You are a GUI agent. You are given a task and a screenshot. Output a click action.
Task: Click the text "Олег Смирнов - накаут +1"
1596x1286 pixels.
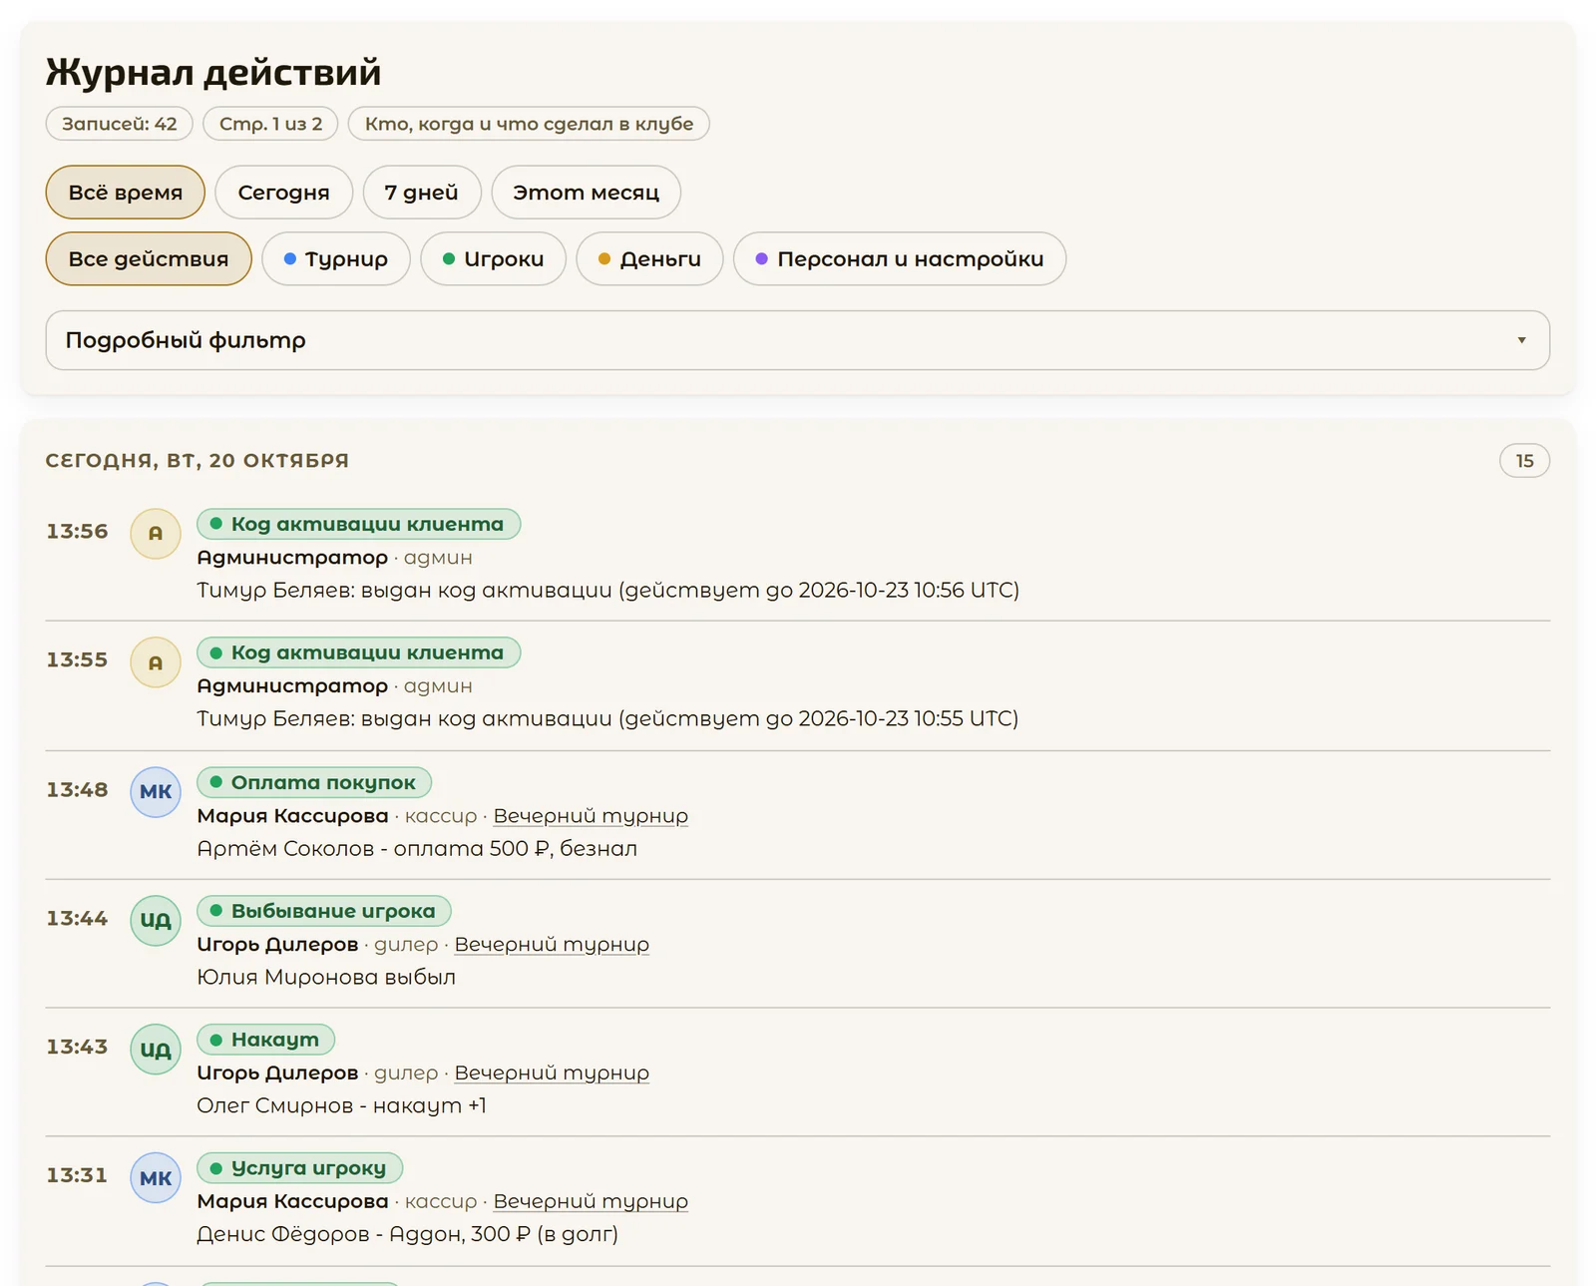pos(341,1106)
